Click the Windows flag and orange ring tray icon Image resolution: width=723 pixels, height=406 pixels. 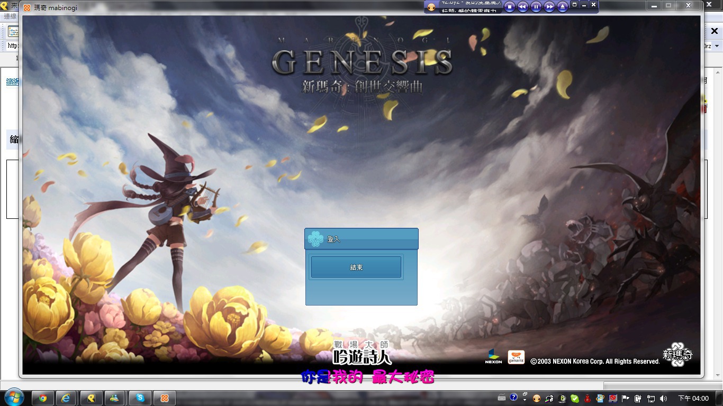coord(600,399)
